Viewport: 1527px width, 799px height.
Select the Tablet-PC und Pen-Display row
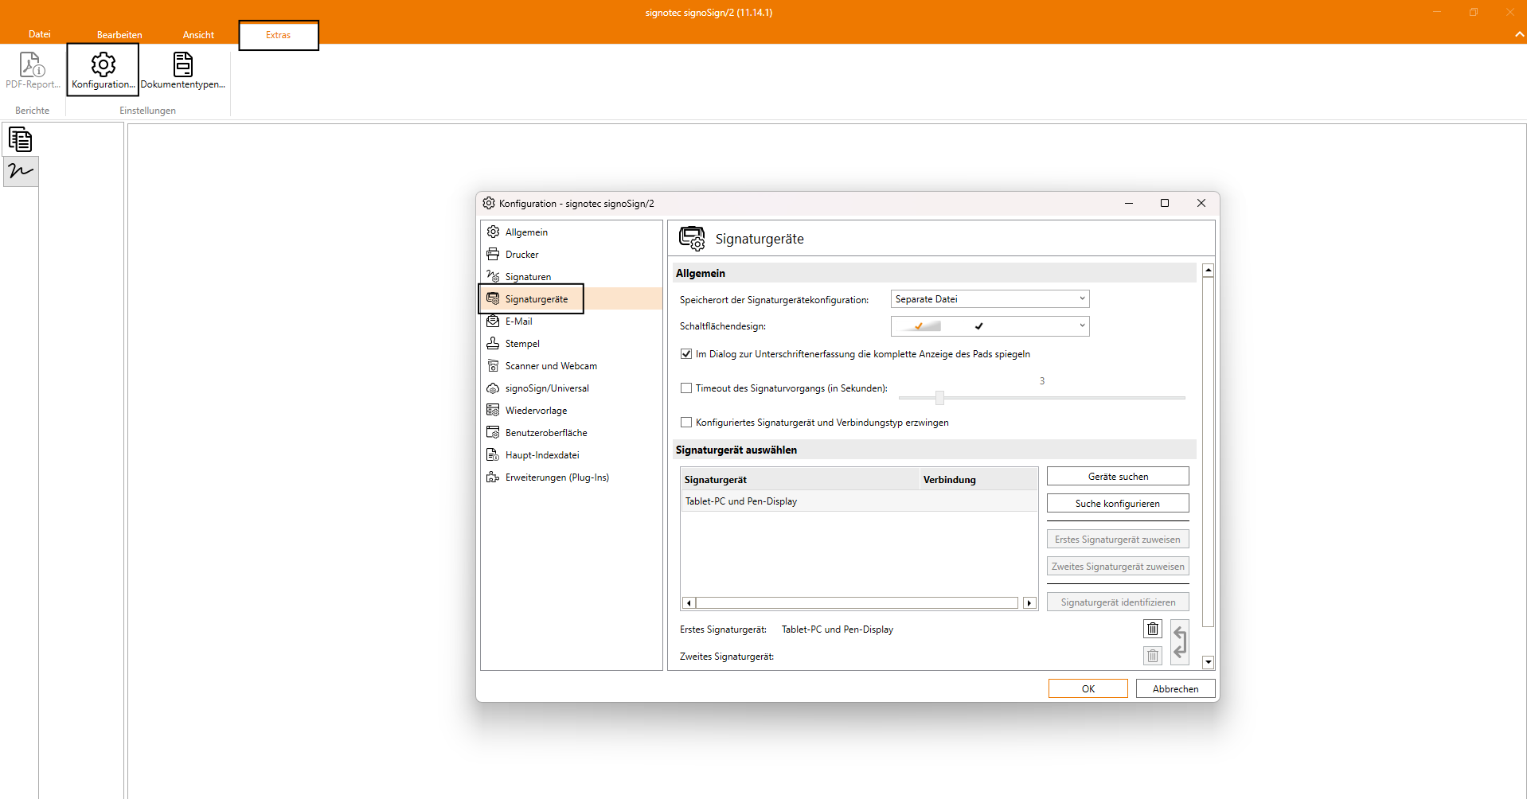click(859, 501)
